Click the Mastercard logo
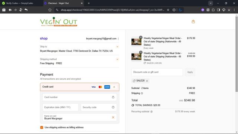This screenshot has height=134, width=238. 100,87
